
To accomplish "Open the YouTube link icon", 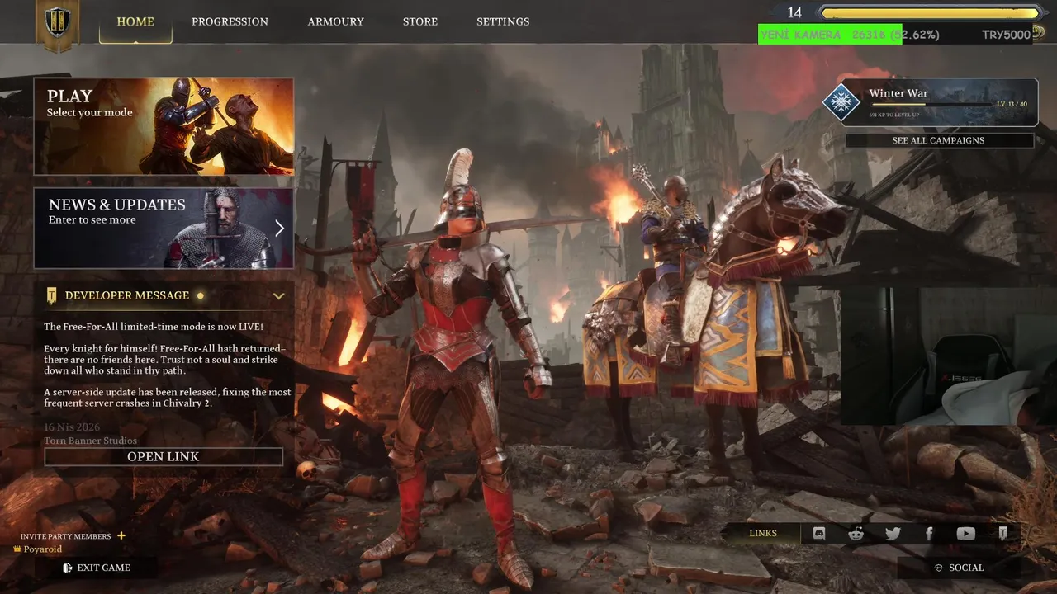I will [x=965, y=534].
